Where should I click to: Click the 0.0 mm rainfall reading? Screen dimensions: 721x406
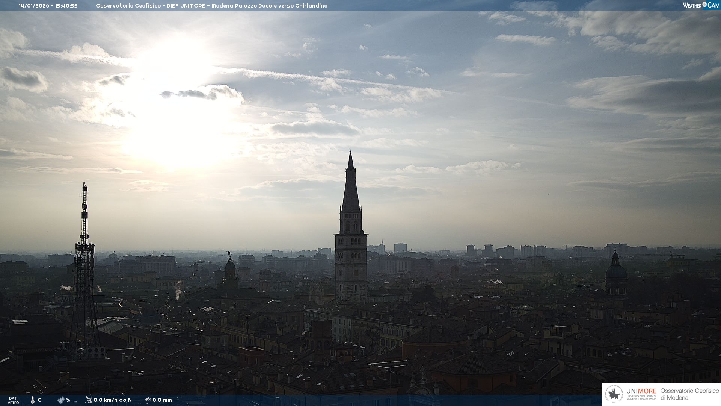click(162, 400)
